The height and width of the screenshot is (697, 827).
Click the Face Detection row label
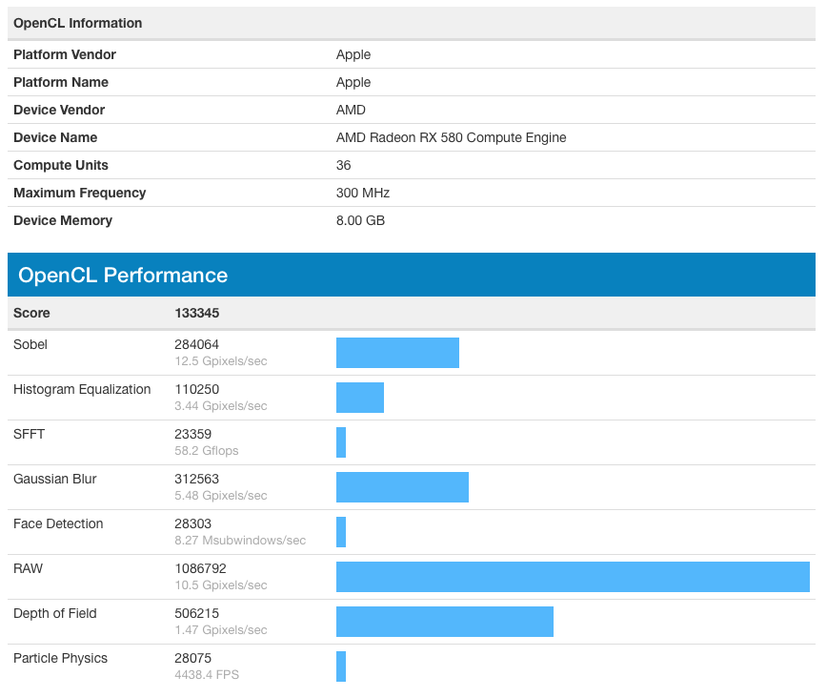click(x=58, y=523)
